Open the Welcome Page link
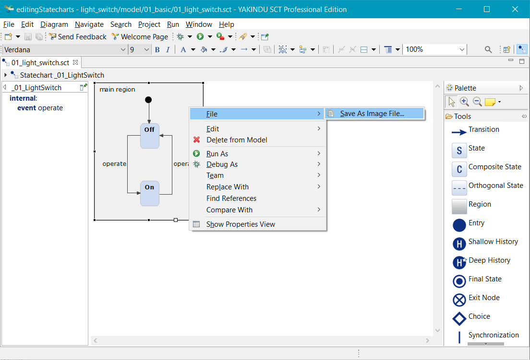Screen dimensions: 530x360 click(140, 36)
